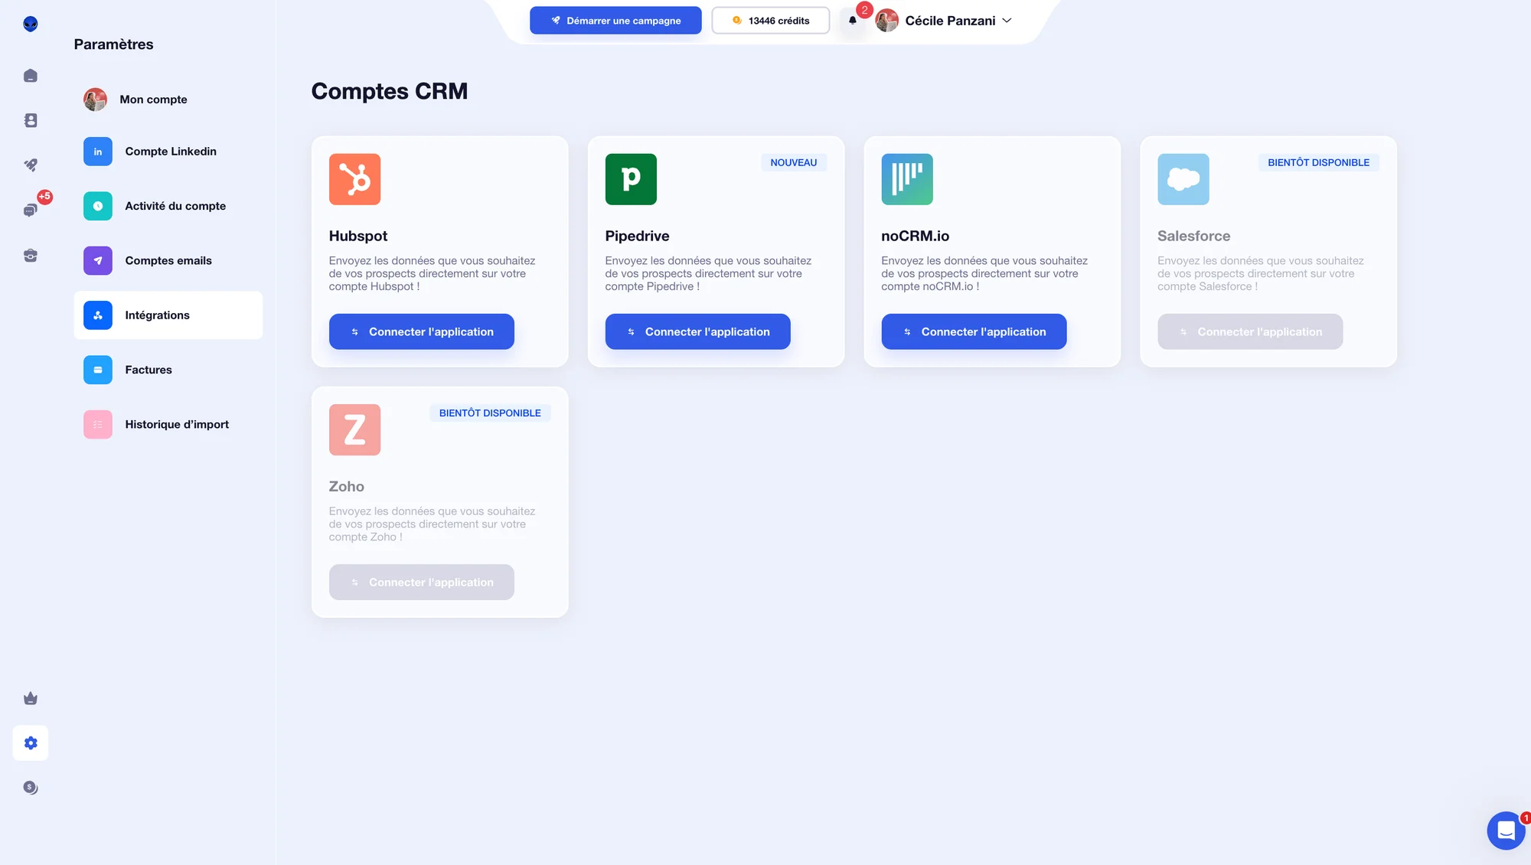The width and height of the screenshot is (1531, 865).
Task: Click disabled Salesforce connect button
Action: pos(1250,331)
